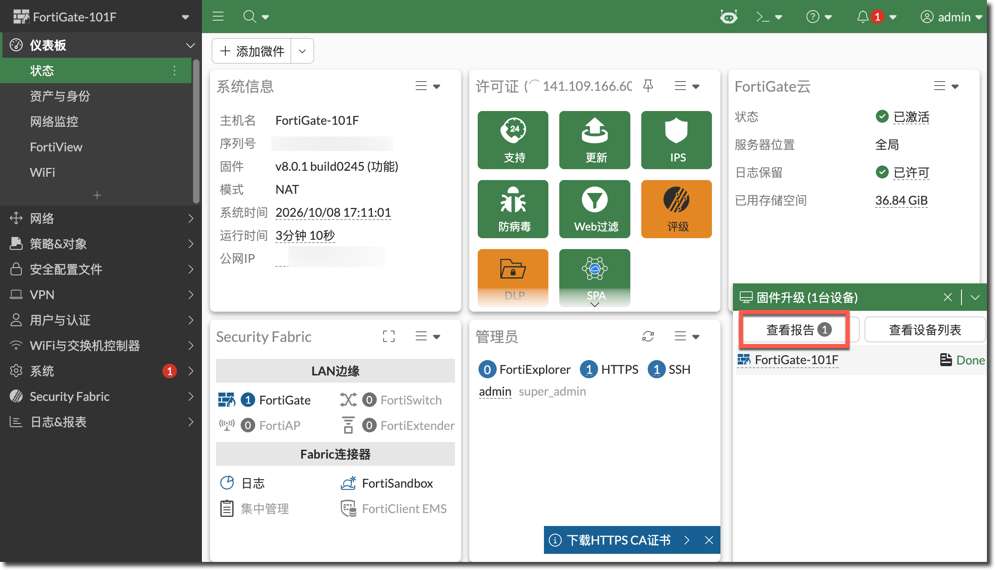Screen dimensions: 995x570
Task: Open the FortiAI robot assistant icon
Action: pyautogui.click(x=728, y=17)
